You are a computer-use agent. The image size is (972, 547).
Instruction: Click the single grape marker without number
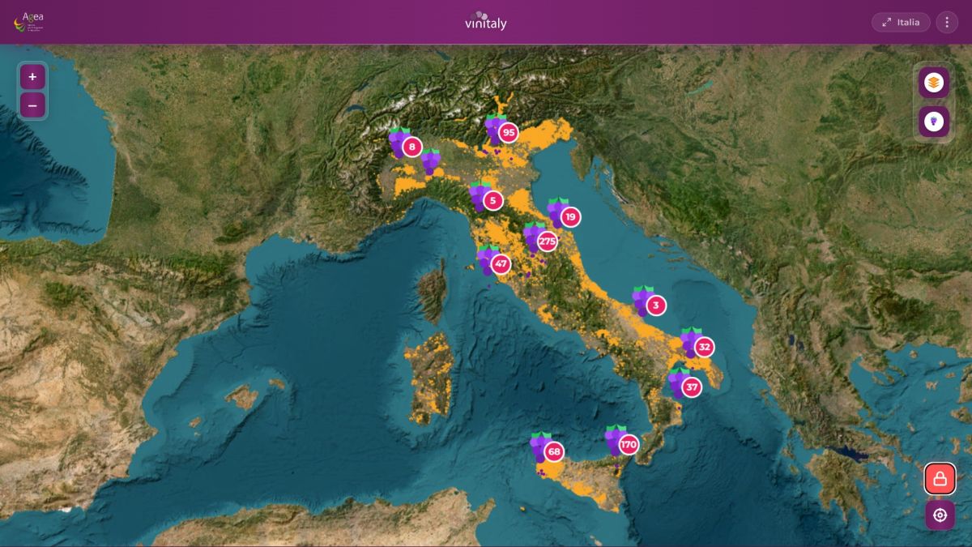[431, 162]
